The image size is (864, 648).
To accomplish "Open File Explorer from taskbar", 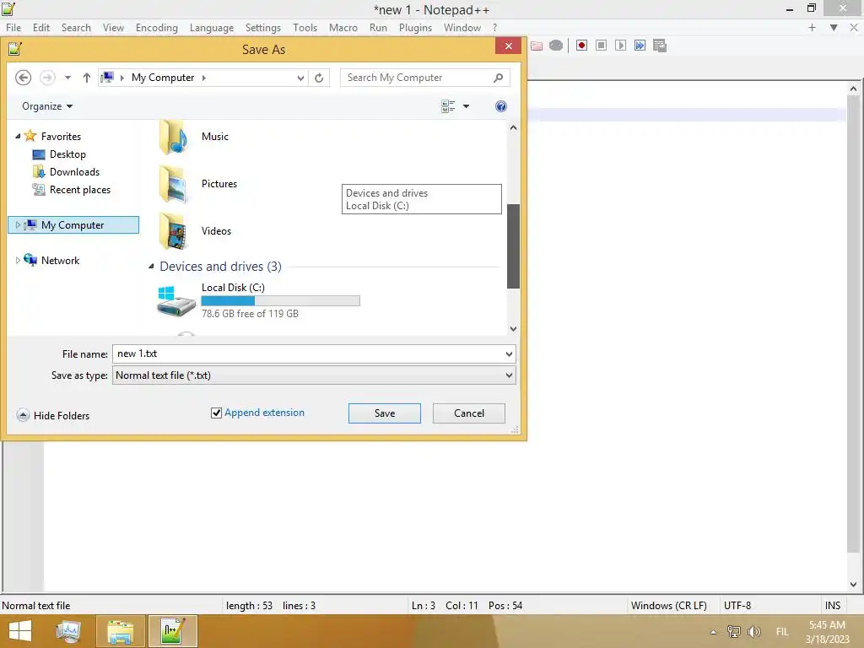I will [x=120, y=631].
